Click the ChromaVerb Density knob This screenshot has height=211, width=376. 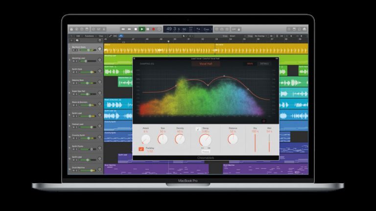[180, 139]
